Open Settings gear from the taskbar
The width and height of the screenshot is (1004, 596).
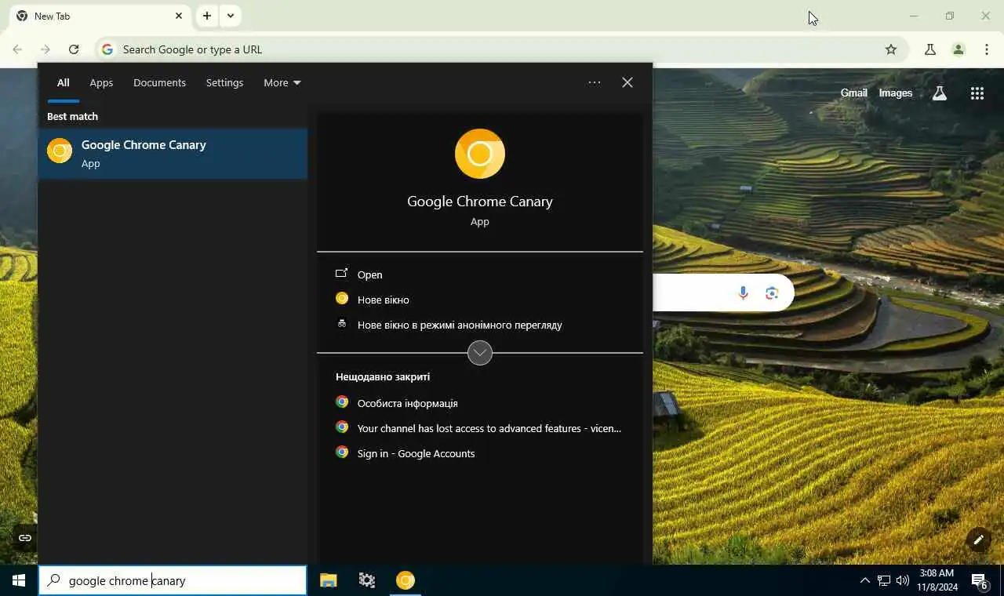pyautogui.click(x=367, y=580)
